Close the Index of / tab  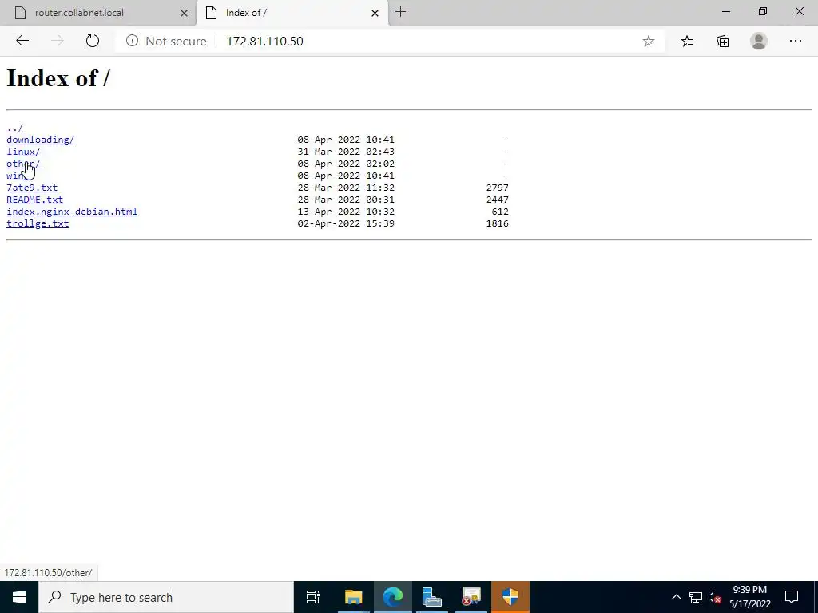(x=375, y=13)
